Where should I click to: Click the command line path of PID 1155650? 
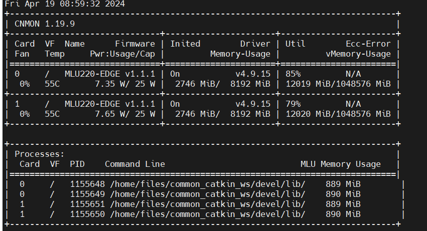tap(208, 214)
